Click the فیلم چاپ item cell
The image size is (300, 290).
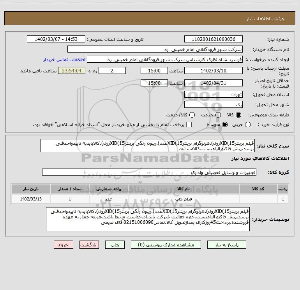point(184,199)
